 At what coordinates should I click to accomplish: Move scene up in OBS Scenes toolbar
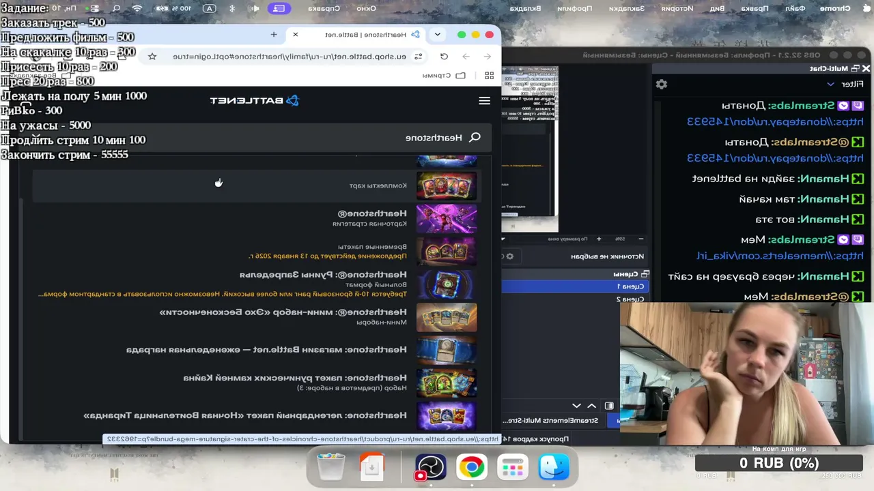591,406
